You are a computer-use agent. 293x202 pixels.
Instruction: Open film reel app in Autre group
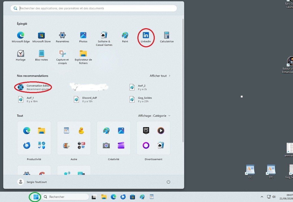(x=66, y=145)
